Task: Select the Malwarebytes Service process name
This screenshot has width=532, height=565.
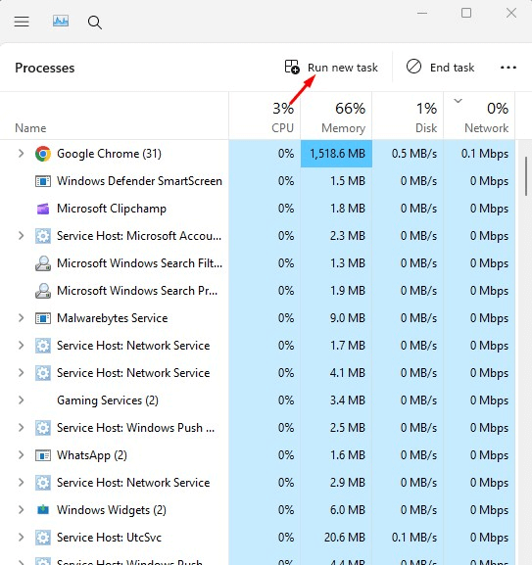Action: click(113, 318)
